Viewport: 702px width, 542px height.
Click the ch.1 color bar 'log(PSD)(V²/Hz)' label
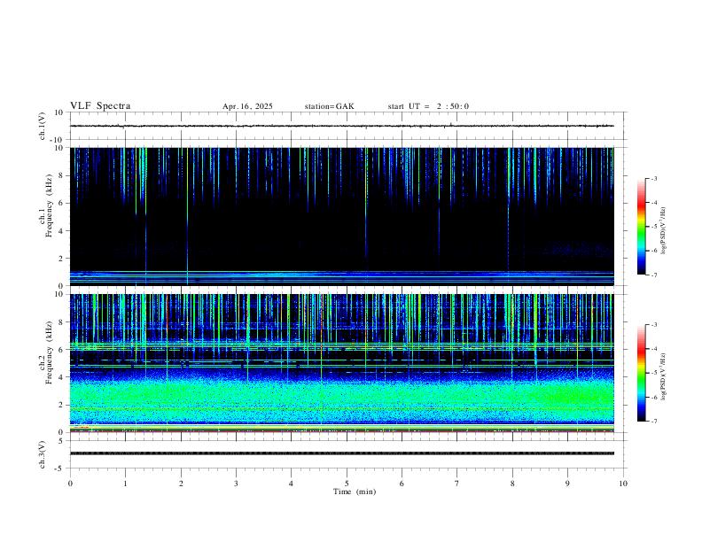[x=664, y=230]
